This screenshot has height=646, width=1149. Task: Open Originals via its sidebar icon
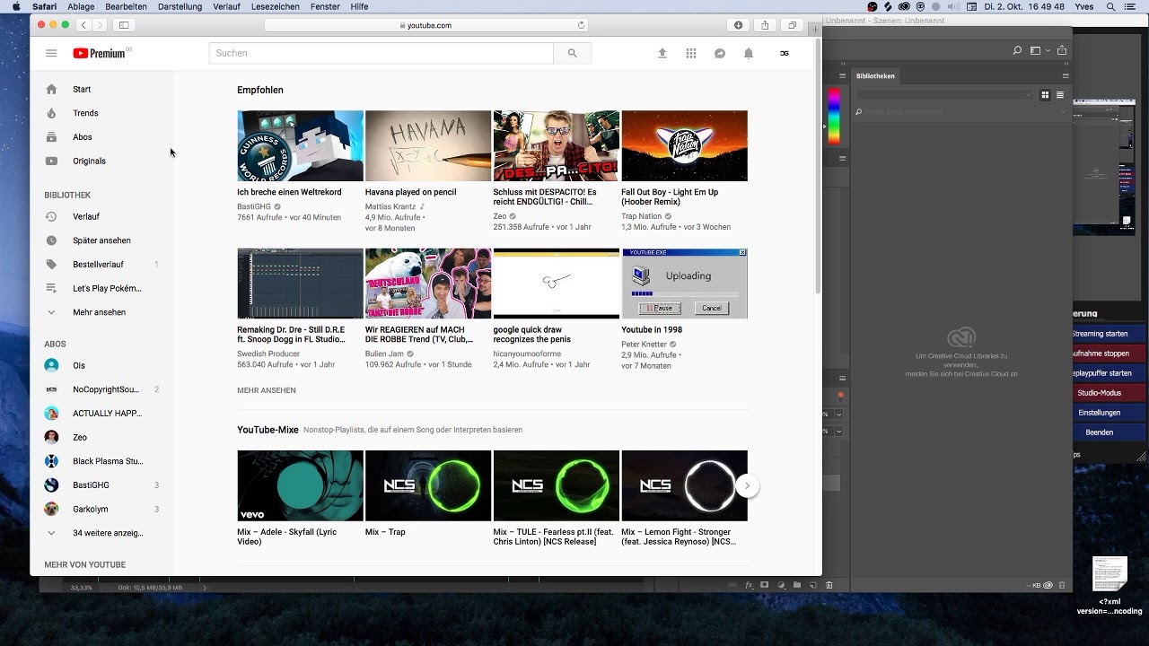tap(51, 161)
